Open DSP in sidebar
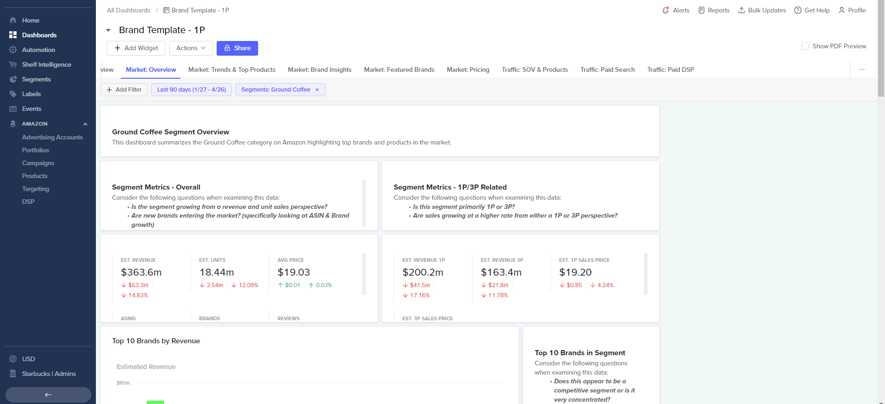 pyautogui.click(x=28, y=202)
